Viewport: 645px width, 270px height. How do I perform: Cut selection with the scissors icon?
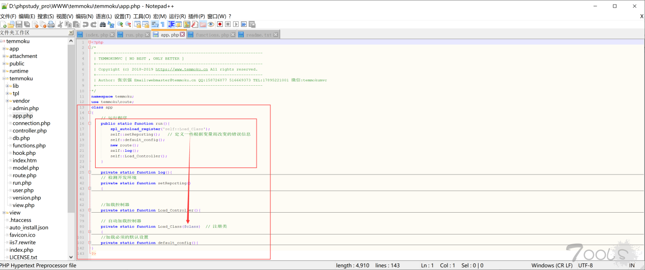[x=60, y=24]
